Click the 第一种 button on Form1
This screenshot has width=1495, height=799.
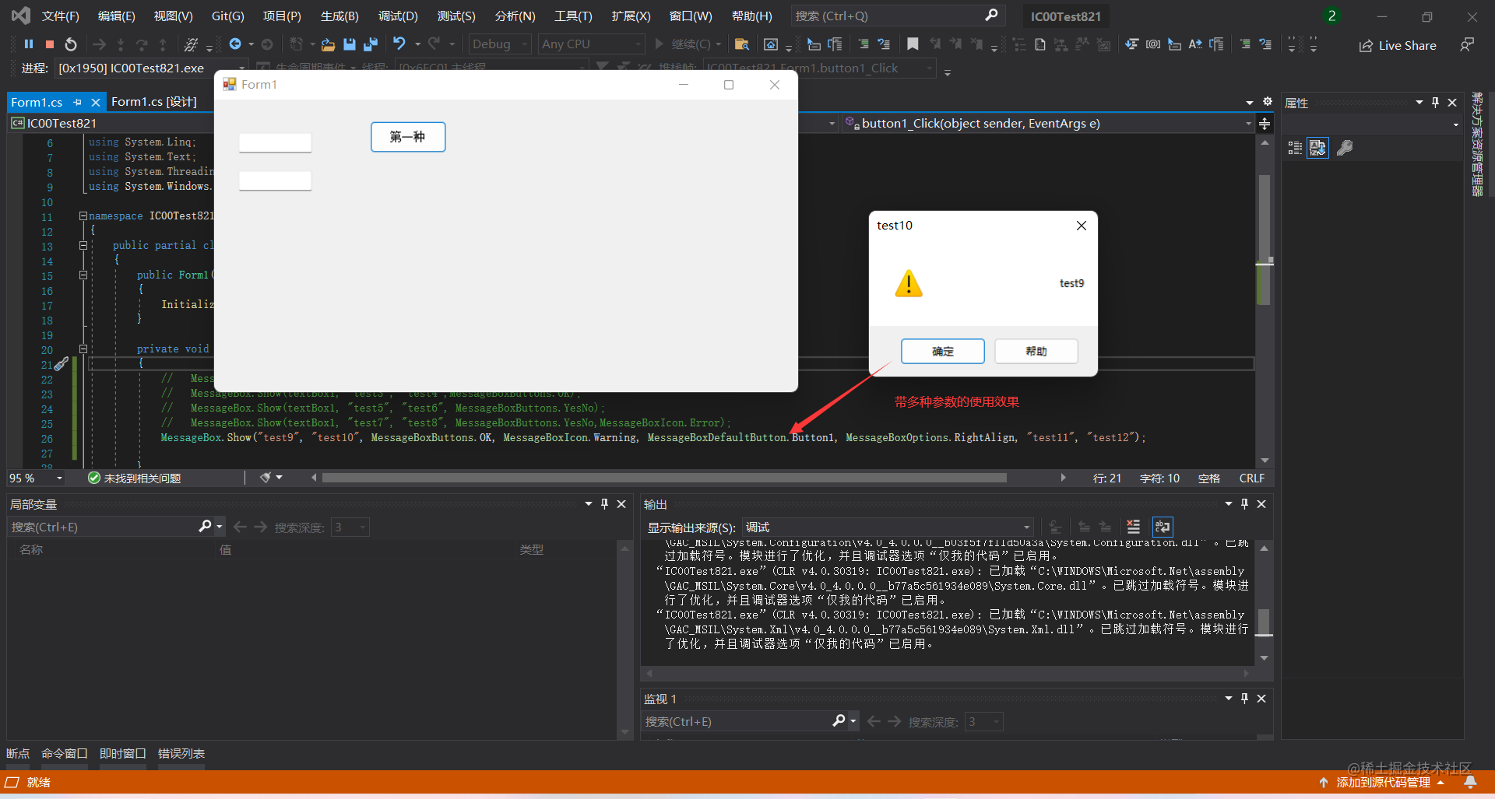click(x=408, y=137)
